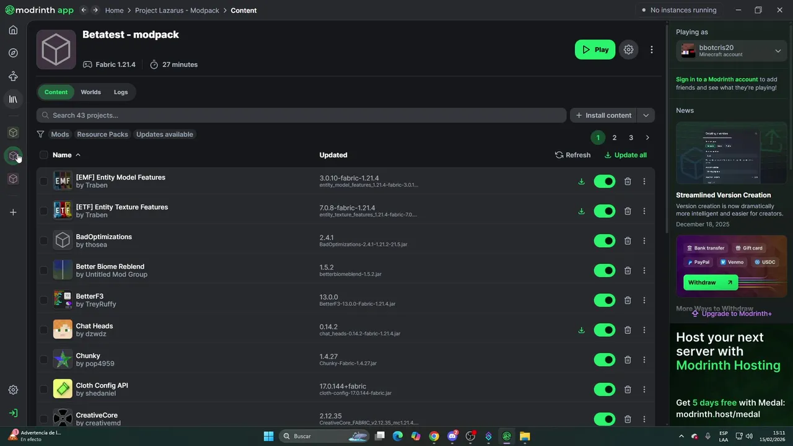Toggle off BadOptimizations
793x446 pixels.
coord(605,241)
